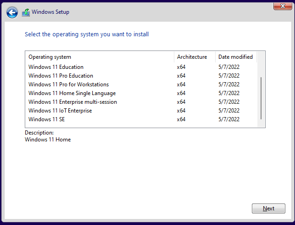295x225 pixels.
Task: Select Windows 11 Pro for Workstations
Action: (x=68, y=84)
